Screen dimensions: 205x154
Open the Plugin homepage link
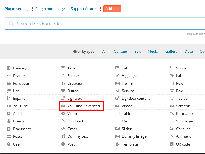pyautogui.click(x=50, y=9)
